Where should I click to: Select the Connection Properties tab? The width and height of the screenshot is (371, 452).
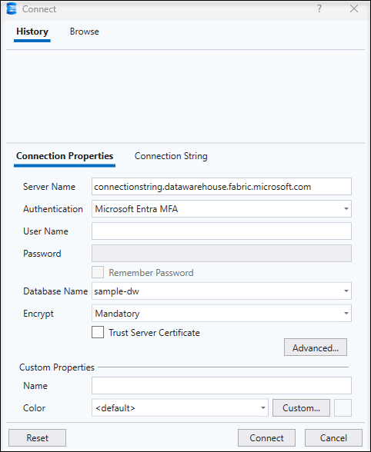pyautogui.click(x=65, y=156)
